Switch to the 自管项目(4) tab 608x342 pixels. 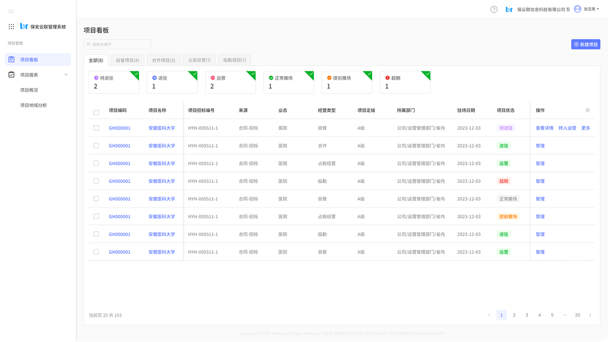[128, 60]
